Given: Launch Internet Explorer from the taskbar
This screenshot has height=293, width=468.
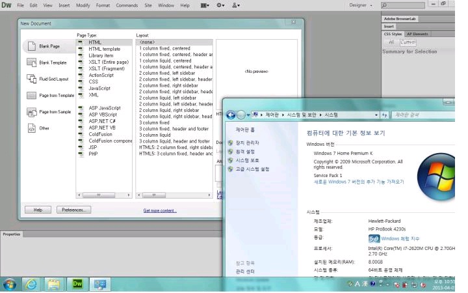Looking at the screenshot, I should [x=31, y=285].
